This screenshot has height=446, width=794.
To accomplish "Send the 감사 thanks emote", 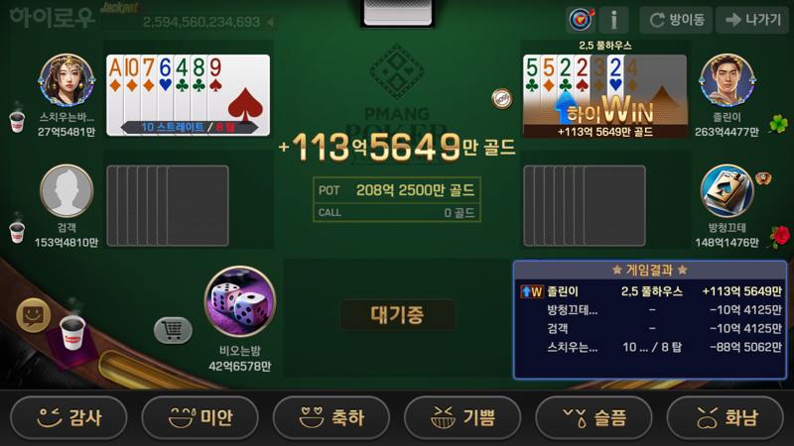I will [x=68, y=418].
